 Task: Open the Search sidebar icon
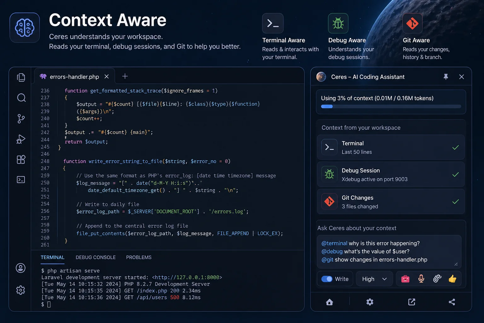(21, 98)
